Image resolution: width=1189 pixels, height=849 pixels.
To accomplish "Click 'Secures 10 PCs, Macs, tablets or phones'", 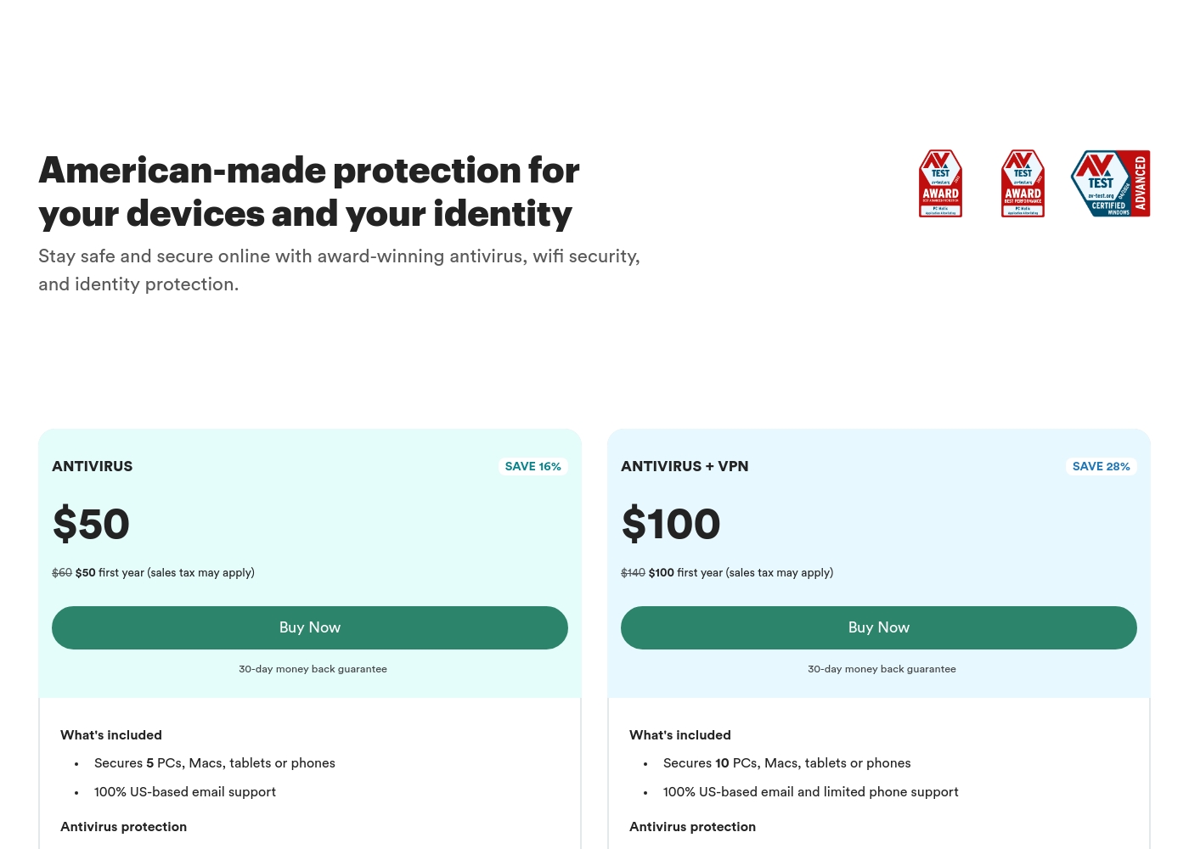I will tap(787, 763).
